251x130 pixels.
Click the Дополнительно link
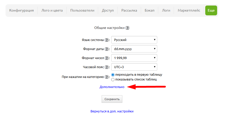point(112,87)
